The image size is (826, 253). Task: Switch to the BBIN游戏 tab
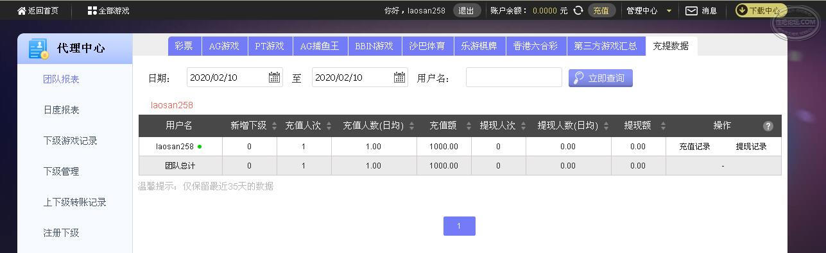coord(374,46)
